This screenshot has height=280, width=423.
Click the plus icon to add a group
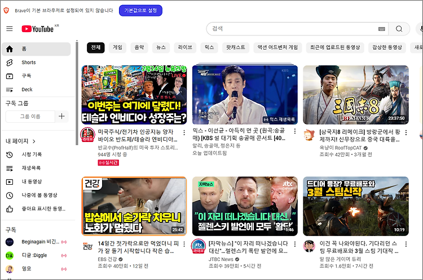pos(61,116)
